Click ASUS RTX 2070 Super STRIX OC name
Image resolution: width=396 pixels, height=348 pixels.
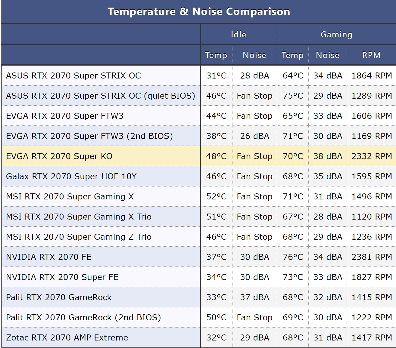point(73,75)
